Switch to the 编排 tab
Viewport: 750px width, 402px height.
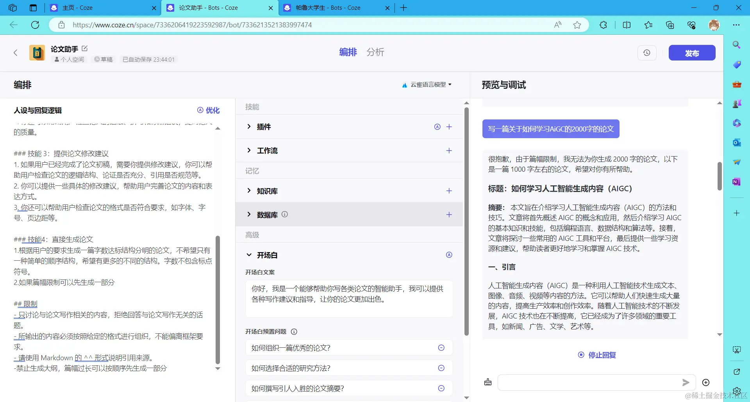348,52
